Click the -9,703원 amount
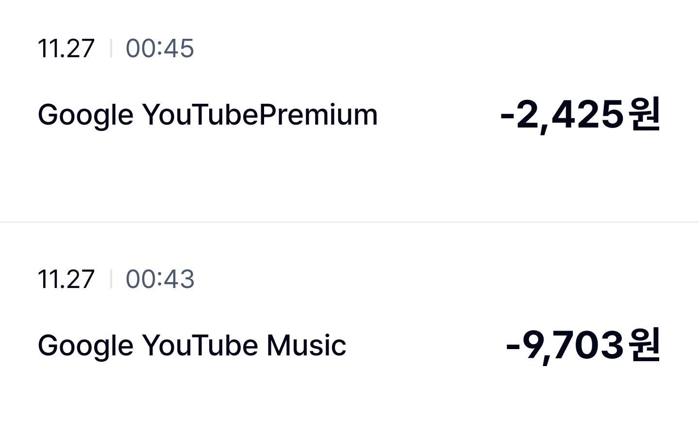Viewport: 699px width, 448px height. [582, 346]
